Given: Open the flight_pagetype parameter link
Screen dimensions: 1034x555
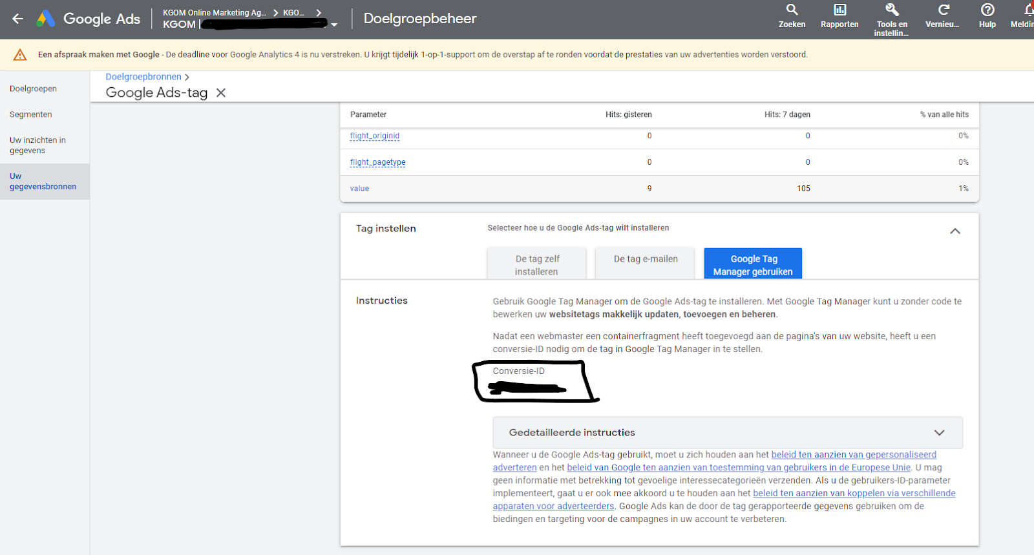Looking at the screenshot, I should (x=378, y=162).
